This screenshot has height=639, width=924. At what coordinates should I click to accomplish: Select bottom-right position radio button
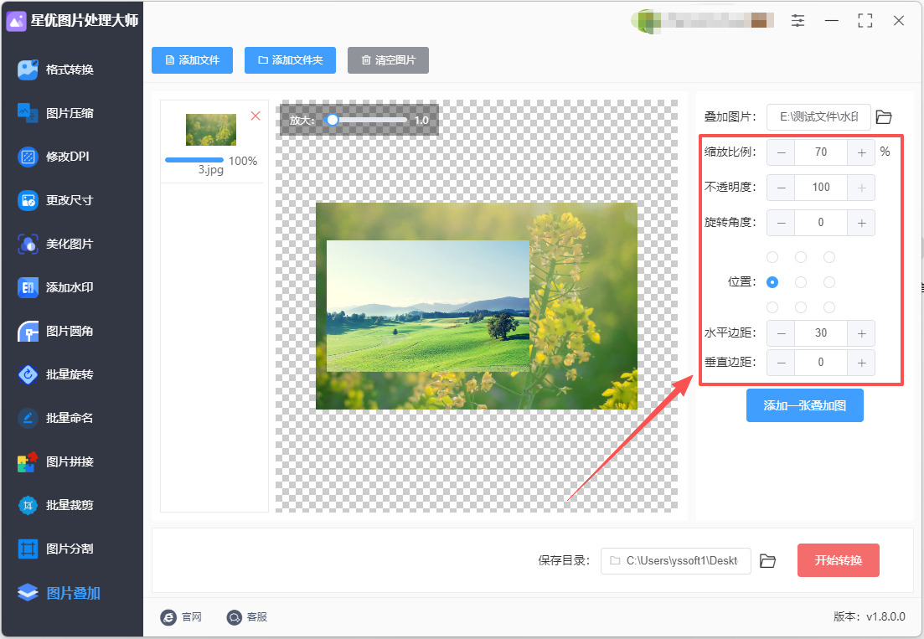click(829, 307)
